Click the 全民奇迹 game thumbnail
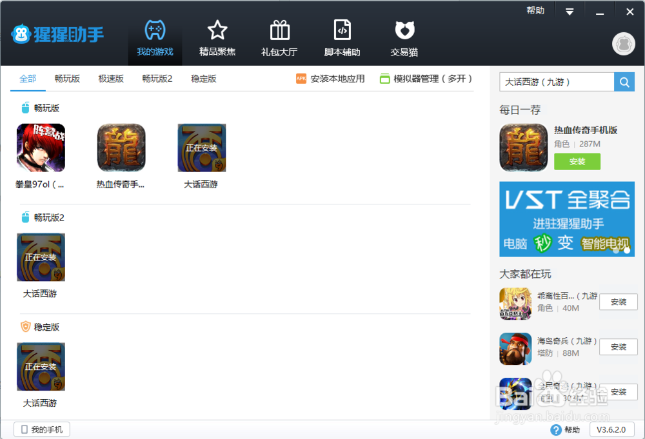This screenshot has height=439, width=645. [x=515, y=394]
